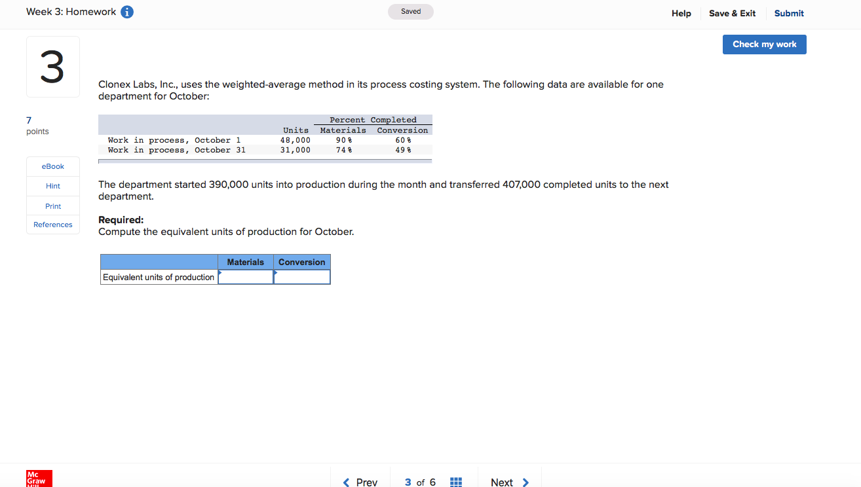The height and width of the screenshot is (487, 861).
Task: Open the assignment information icon beside Week 3
Action: tap(125, 11)
